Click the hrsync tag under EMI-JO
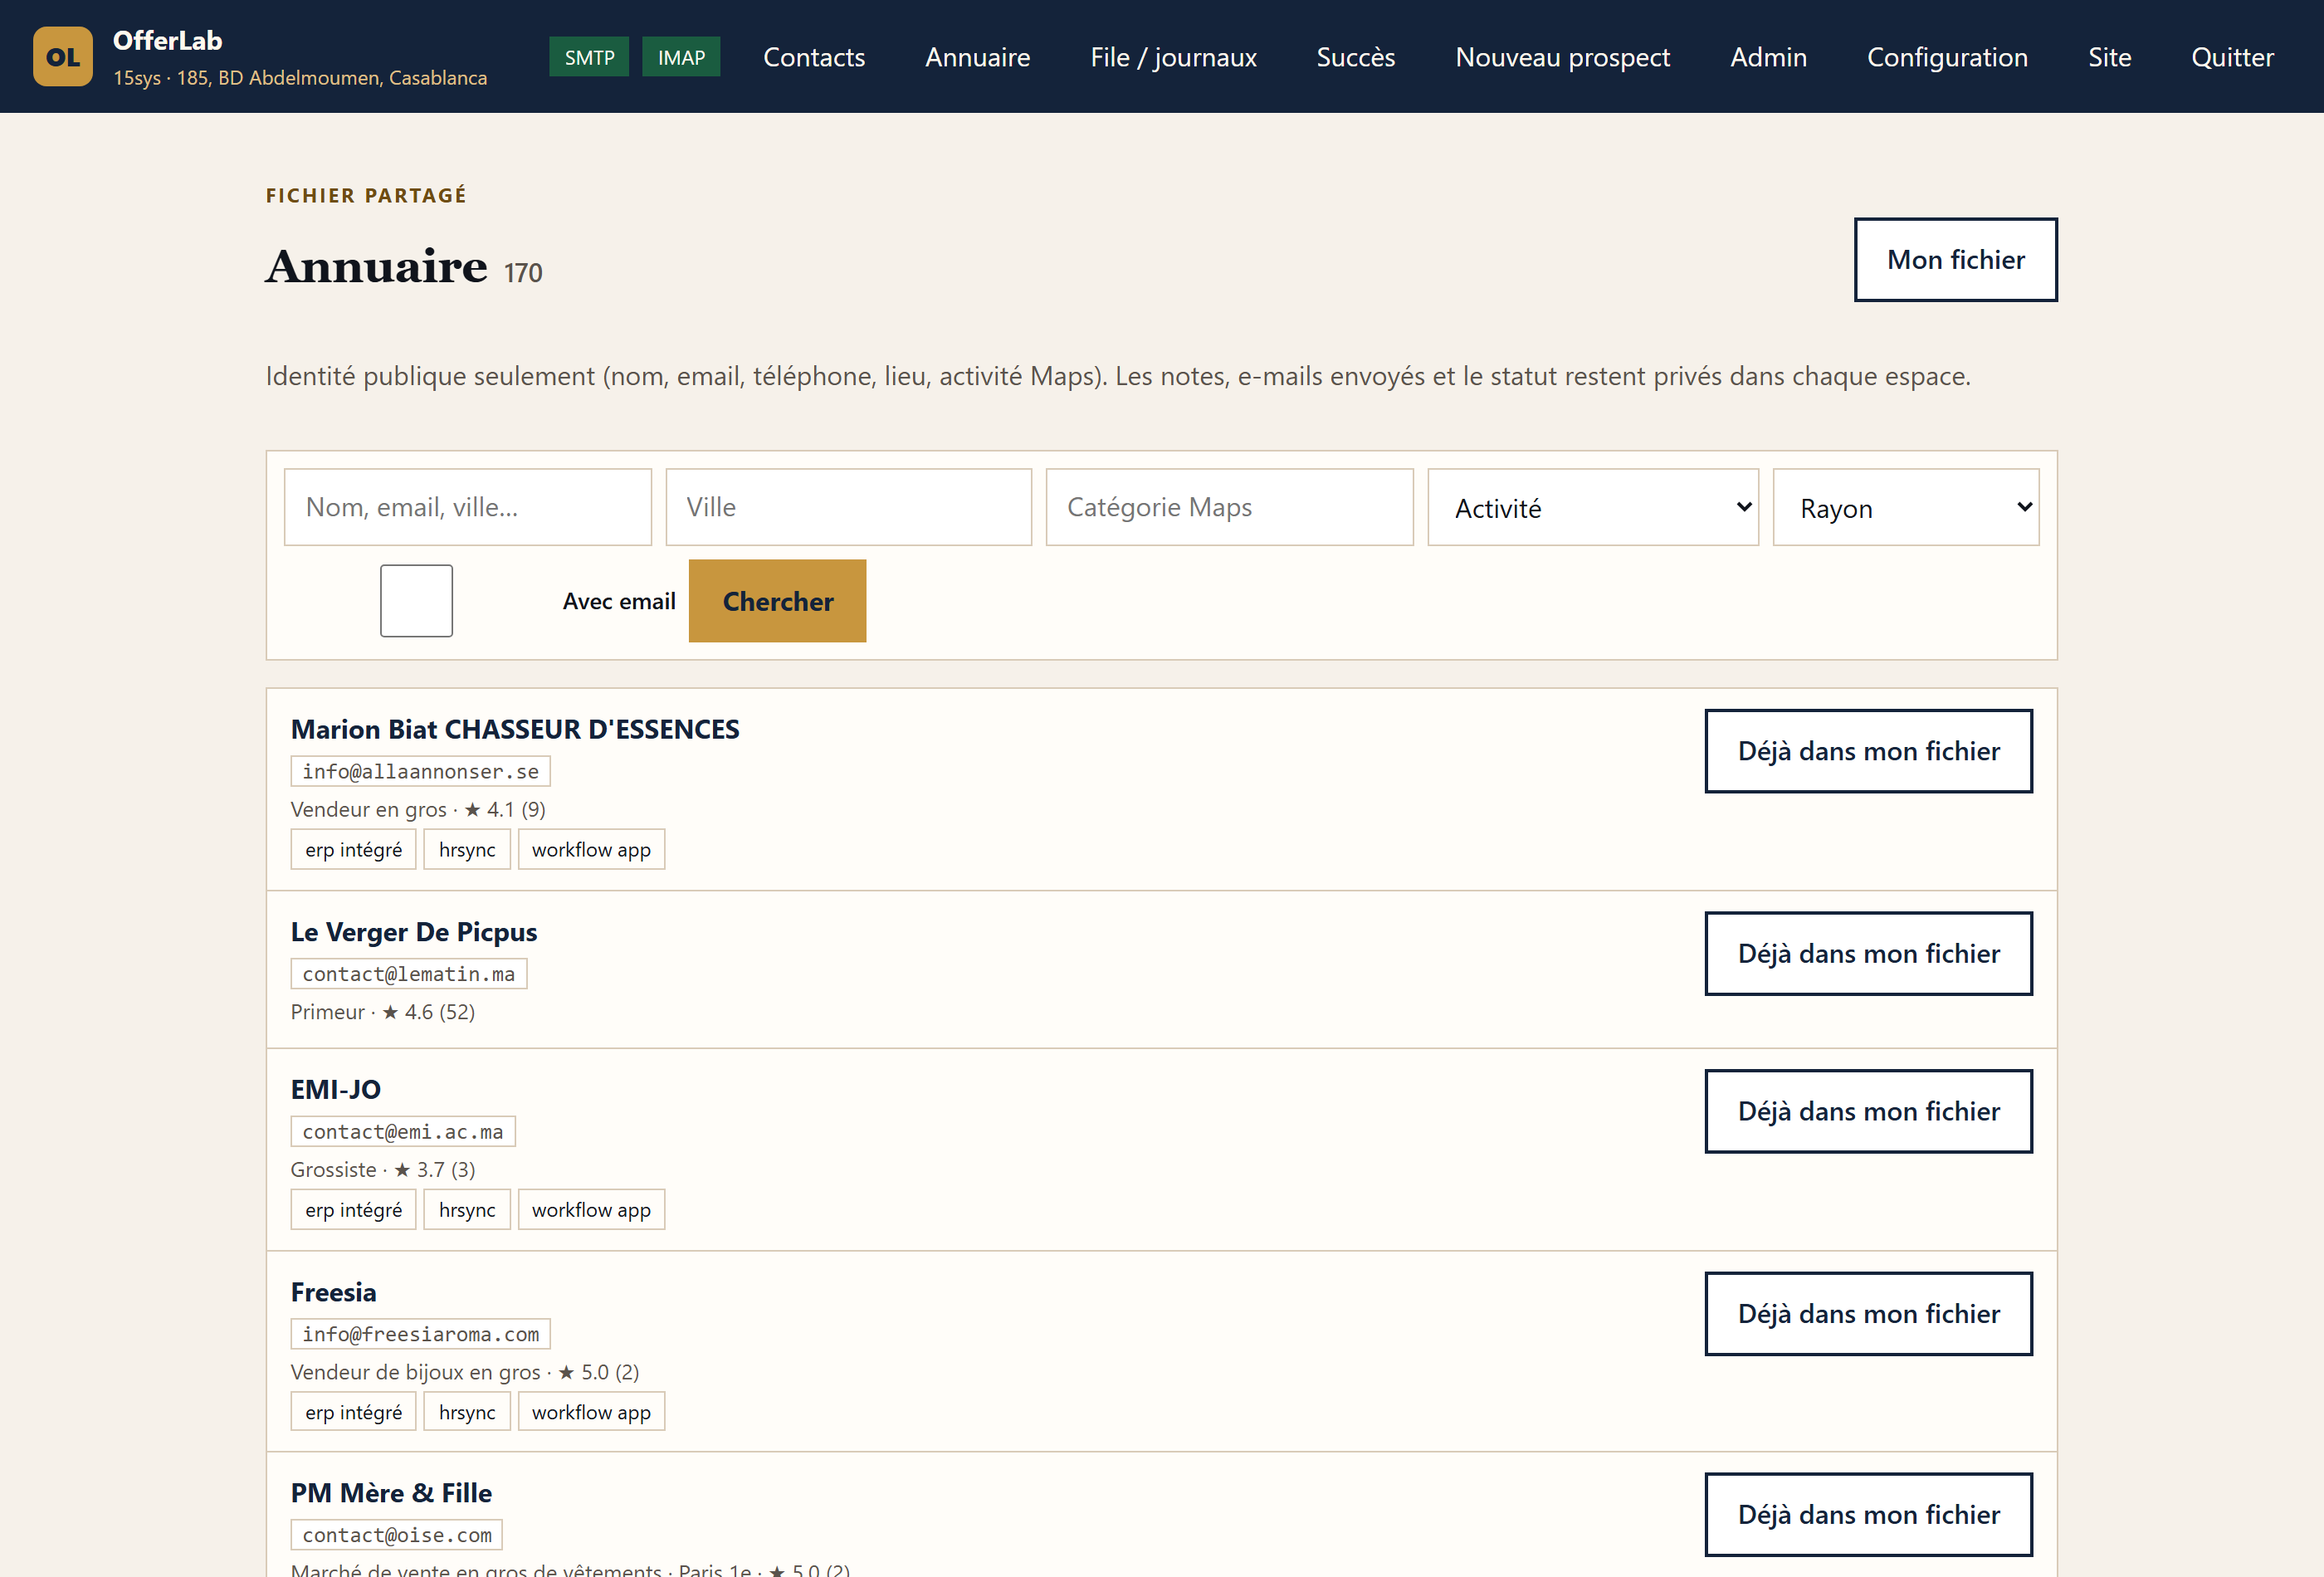Viewport: 2324px width, 1577px height. point(467,1210)
